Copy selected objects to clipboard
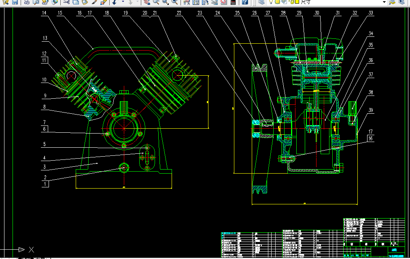 [x=76, y=2]
